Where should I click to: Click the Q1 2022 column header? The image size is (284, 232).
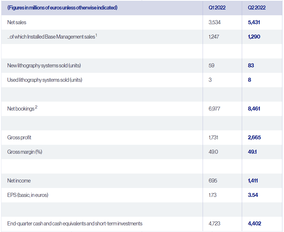[217, 8]
